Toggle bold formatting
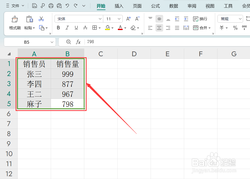 [x=58, y=28]
